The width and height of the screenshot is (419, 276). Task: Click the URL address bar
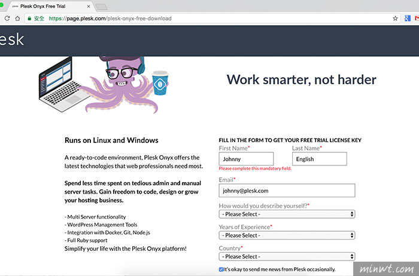point(212,19)
